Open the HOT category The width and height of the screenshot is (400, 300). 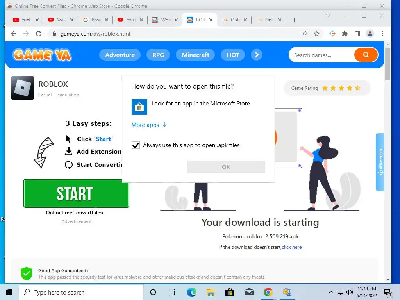[233, 55]
